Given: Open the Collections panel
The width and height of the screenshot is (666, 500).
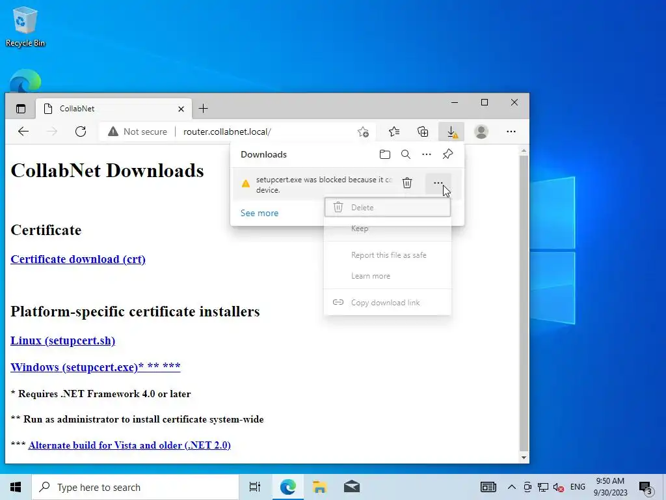Looking at the screenshot, I should pyautogui.click(x=423, y=132).
